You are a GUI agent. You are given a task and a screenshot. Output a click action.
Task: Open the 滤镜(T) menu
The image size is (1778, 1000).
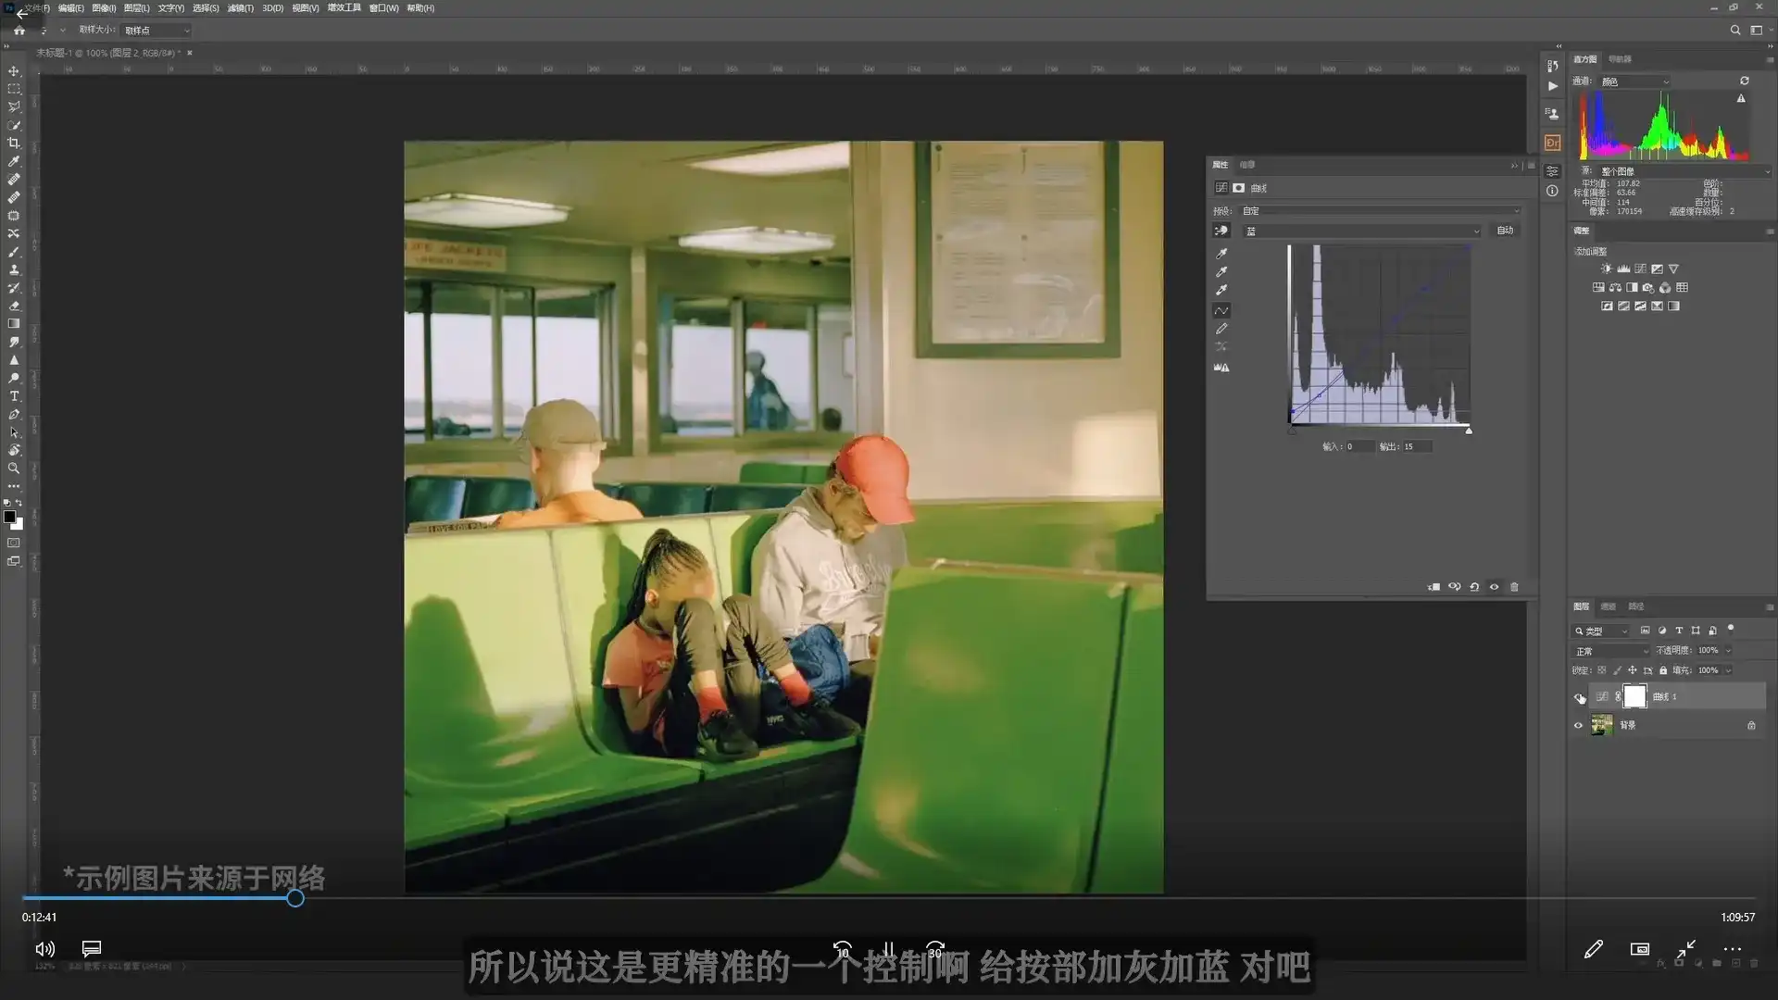click(240, 8)
